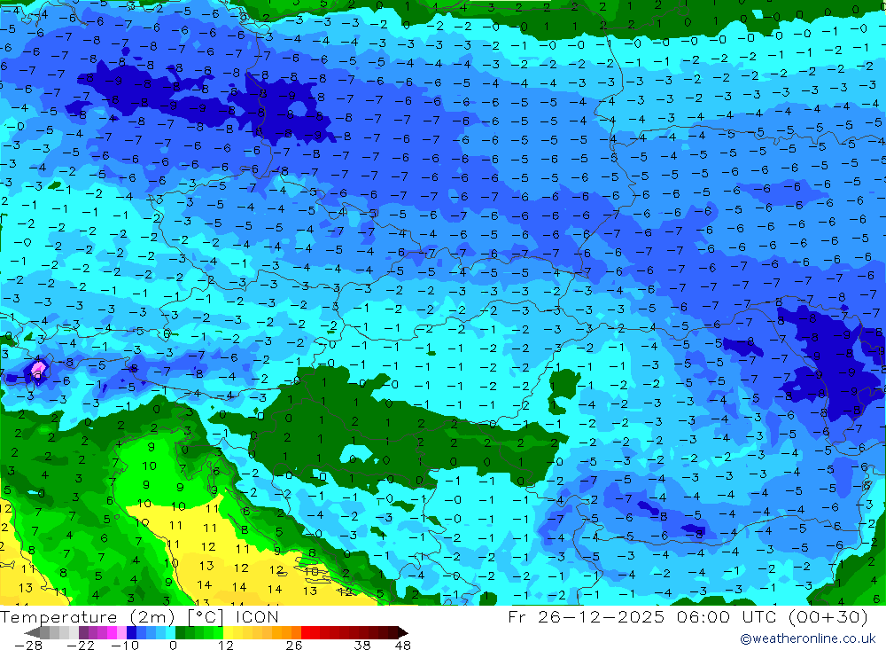
Task: Pick the dark blue swatch in the temperature legend
Action: click(x=131, y=632)
